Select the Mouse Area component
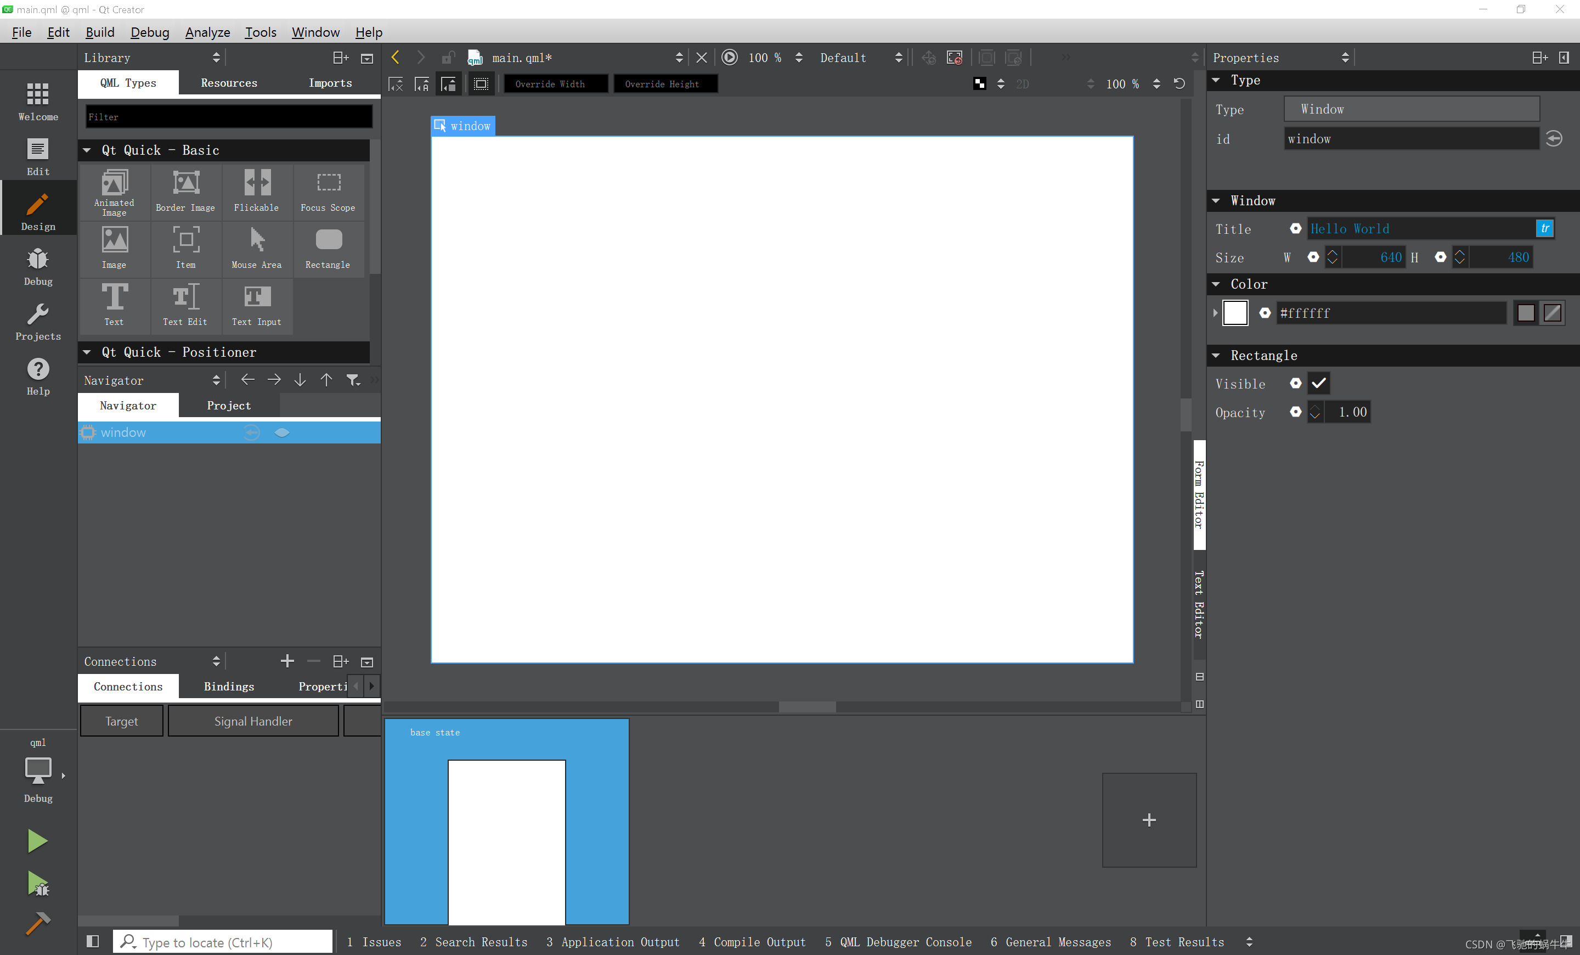 click(255, 247)
